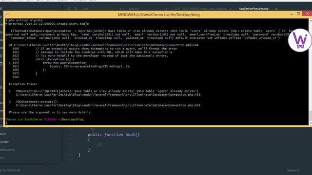Click the terminal input prompt at bottom
The height and width of the screenshot is (175, 312).
pos(6,123)
